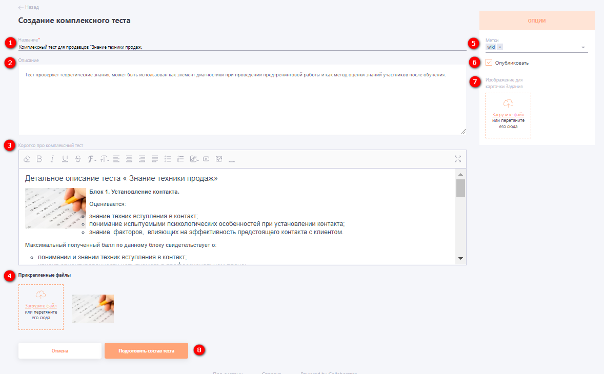Select the clear formatting eraser icon
604x374 pixels.
click(x=26, y=159)
